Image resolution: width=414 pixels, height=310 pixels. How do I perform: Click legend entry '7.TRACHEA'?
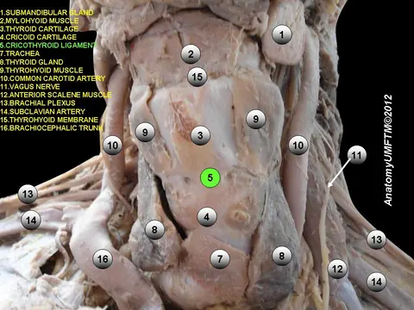[20, 53]
